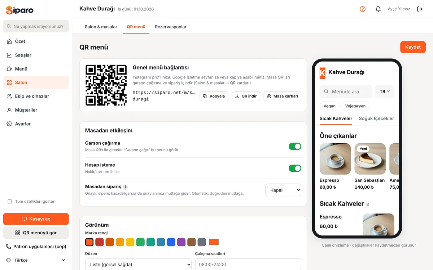Image resolution: width=433 pixels, height=270 pixels.
Task: Click the home icon for Özet
Action: [9, 41]
